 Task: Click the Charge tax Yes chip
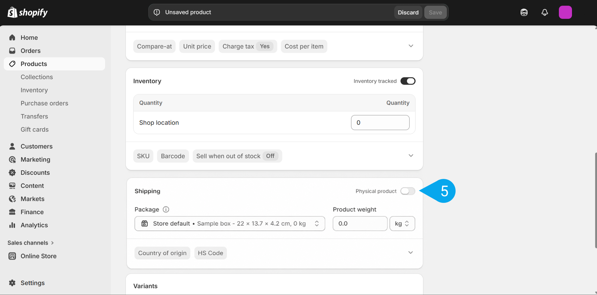[x=248, y=46]
